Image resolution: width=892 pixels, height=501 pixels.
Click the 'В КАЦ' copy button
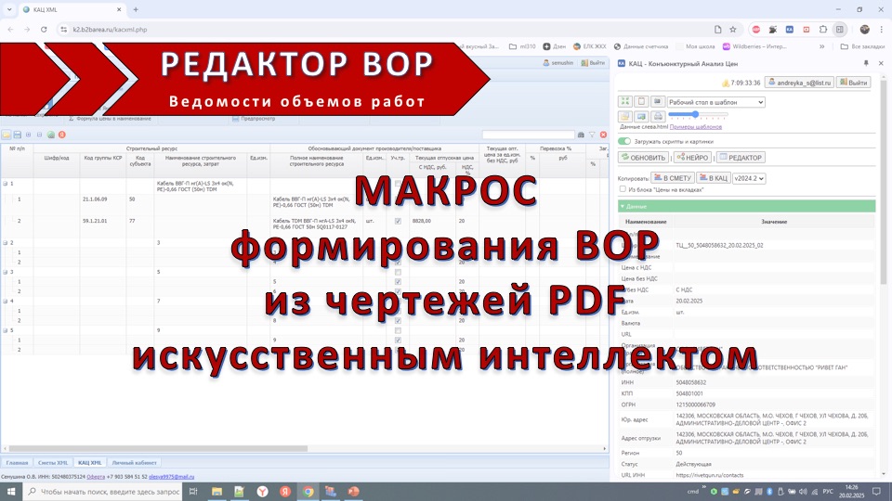coord(714,178)
